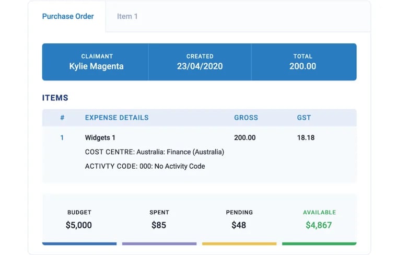Image resolution: width=397 pixels, height=255 pixels.
Task: Click the $5,000 Budget figure
Action: pyautogui.click(x=79, y=225)
